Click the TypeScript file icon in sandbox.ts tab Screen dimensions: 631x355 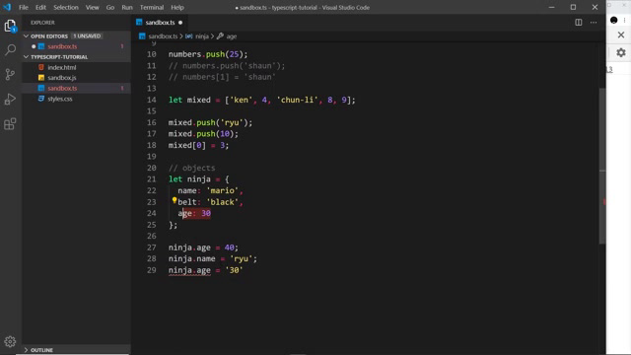(139, 22)
